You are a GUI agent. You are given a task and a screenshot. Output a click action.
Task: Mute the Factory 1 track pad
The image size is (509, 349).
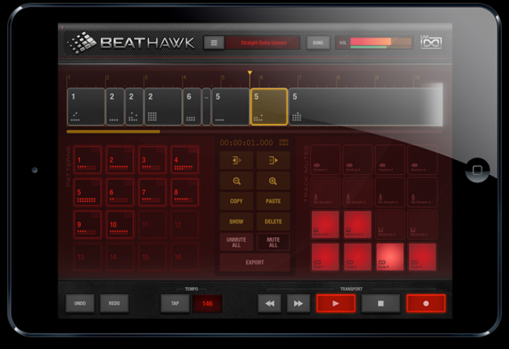coord(326,160)
